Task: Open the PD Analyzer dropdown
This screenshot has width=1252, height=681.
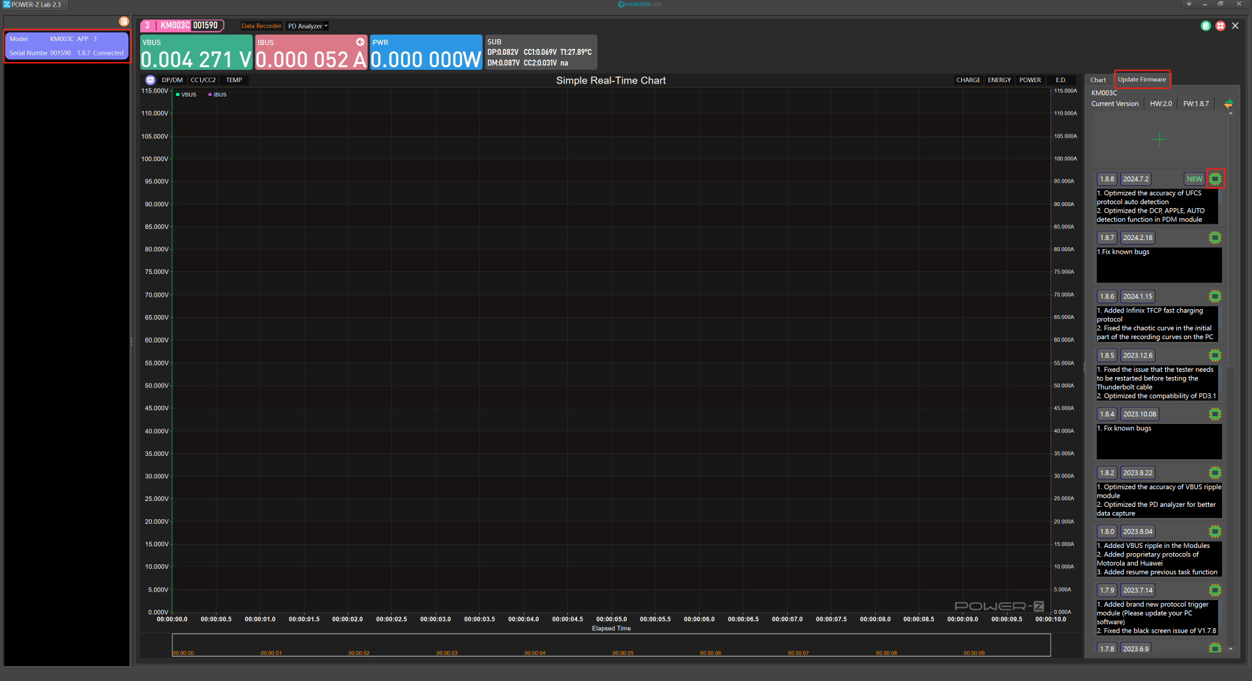Action: coord(308,26)
